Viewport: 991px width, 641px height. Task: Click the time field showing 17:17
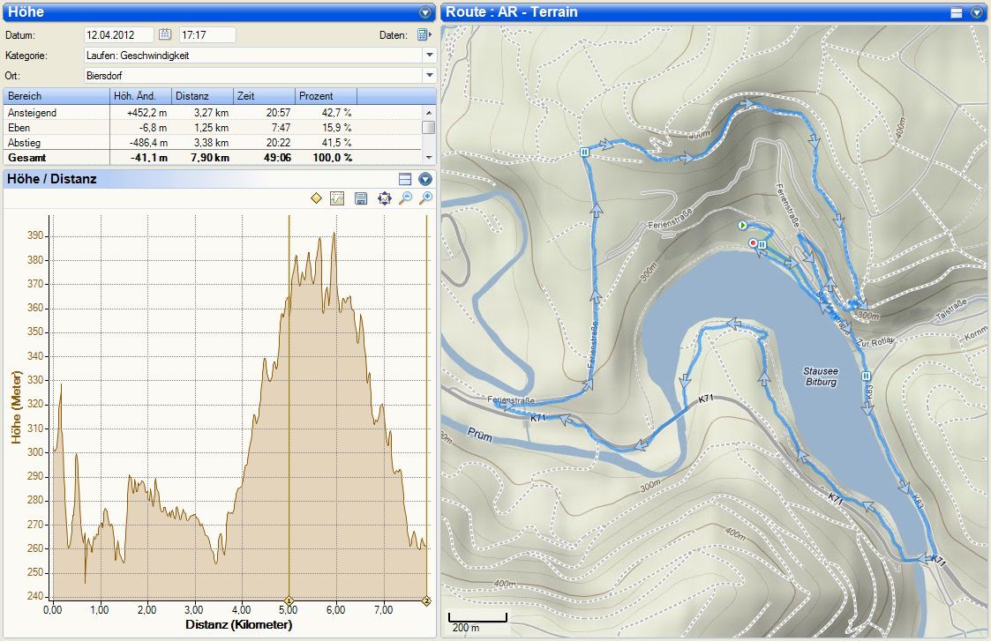[x=206, y=35]
